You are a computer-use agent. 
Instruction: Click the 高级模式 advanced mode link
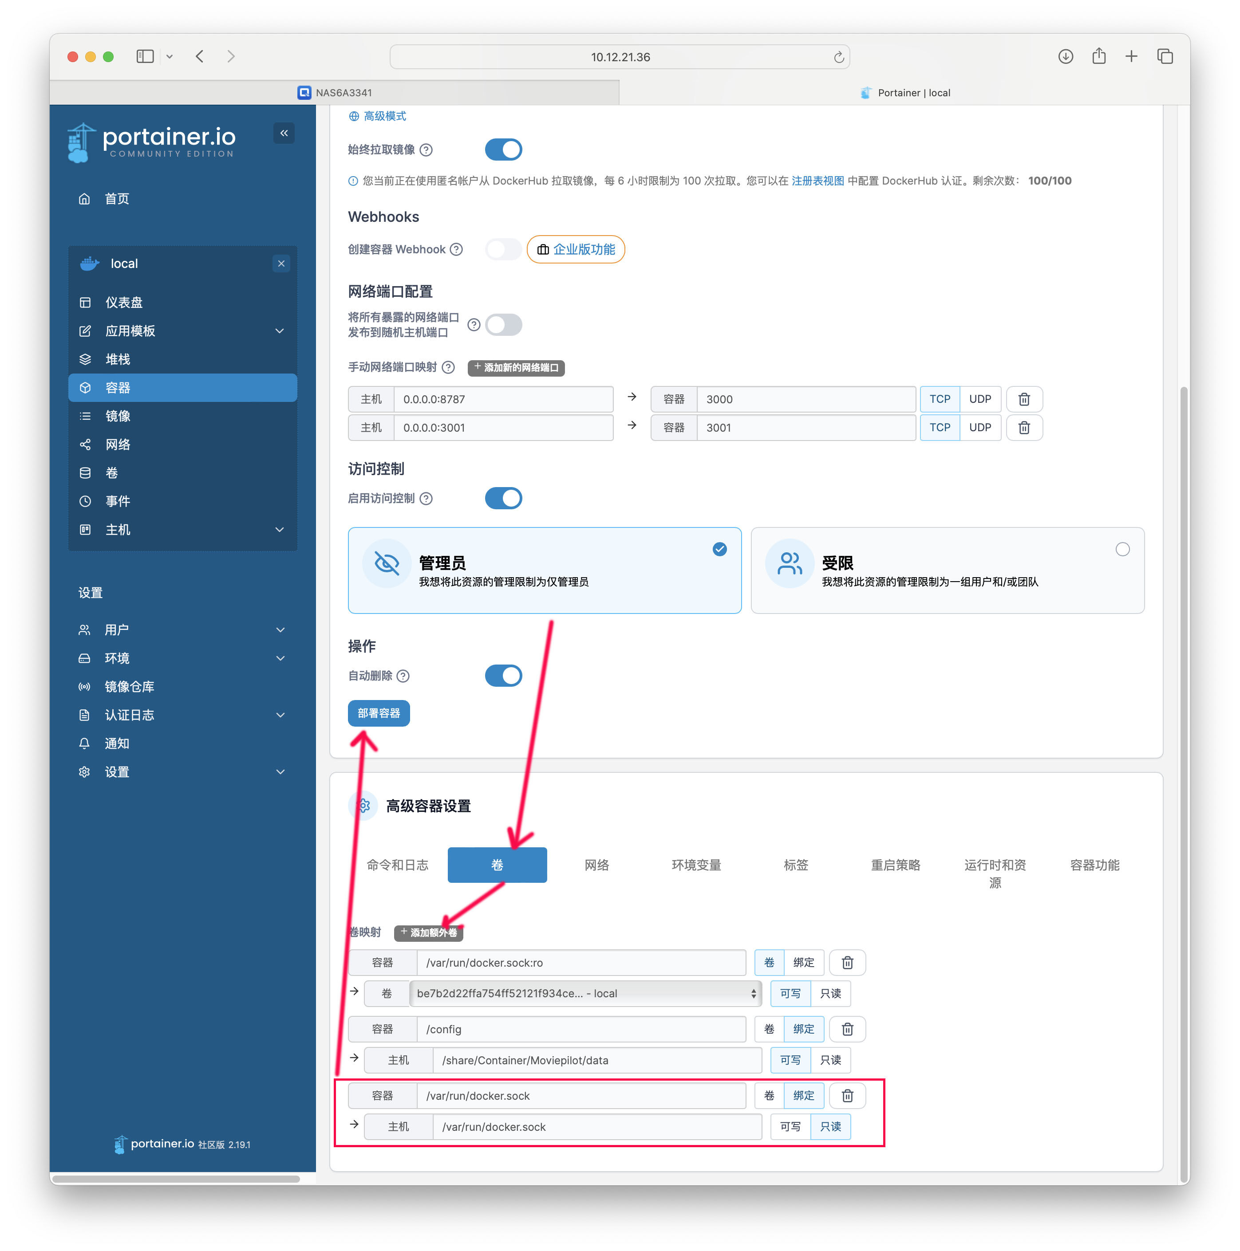click(378, 116)
